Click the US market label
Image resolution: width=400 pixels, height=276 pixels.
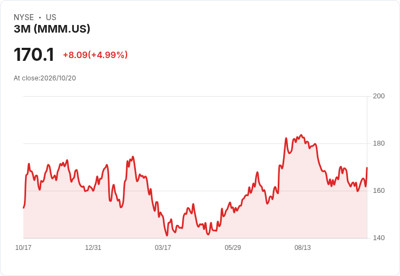pyautogui.click(x=51, y=17)
